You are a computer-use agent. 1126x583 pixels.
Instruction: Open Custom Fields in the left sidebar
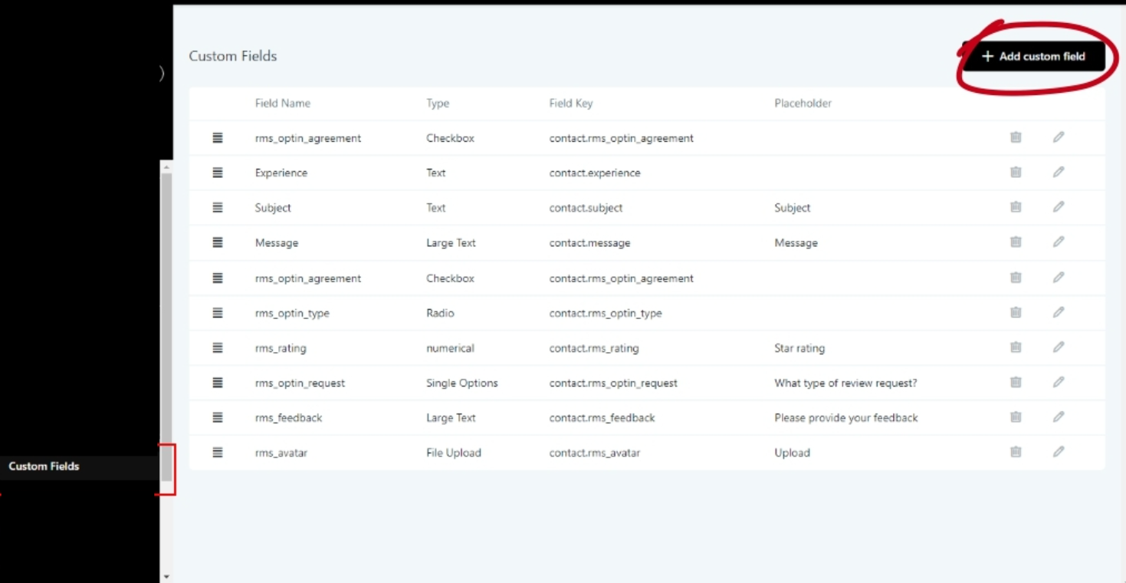(x=44, y=466)
